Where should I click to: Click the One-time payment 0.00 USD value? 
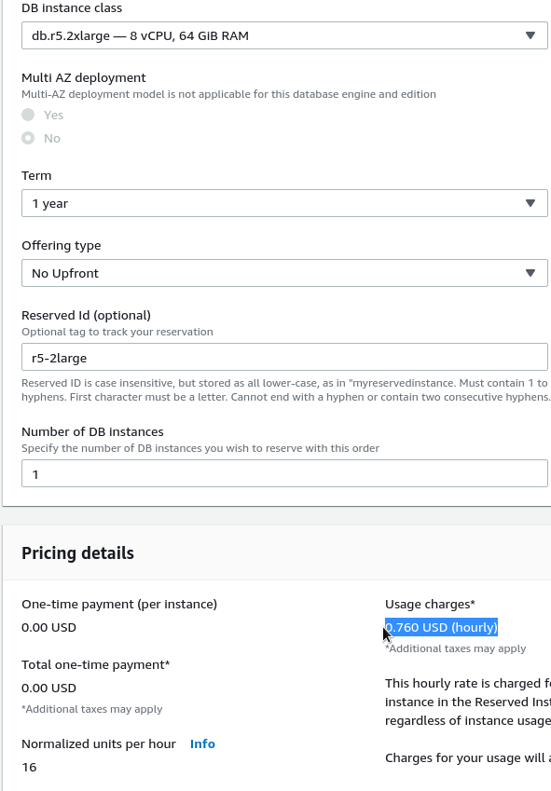[x=48, y=628]
